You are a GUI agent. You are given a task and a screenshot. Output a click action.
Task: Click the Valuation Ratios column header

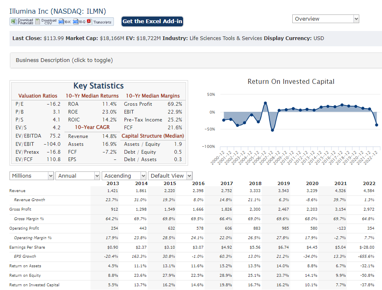click(x=38, y=96)
